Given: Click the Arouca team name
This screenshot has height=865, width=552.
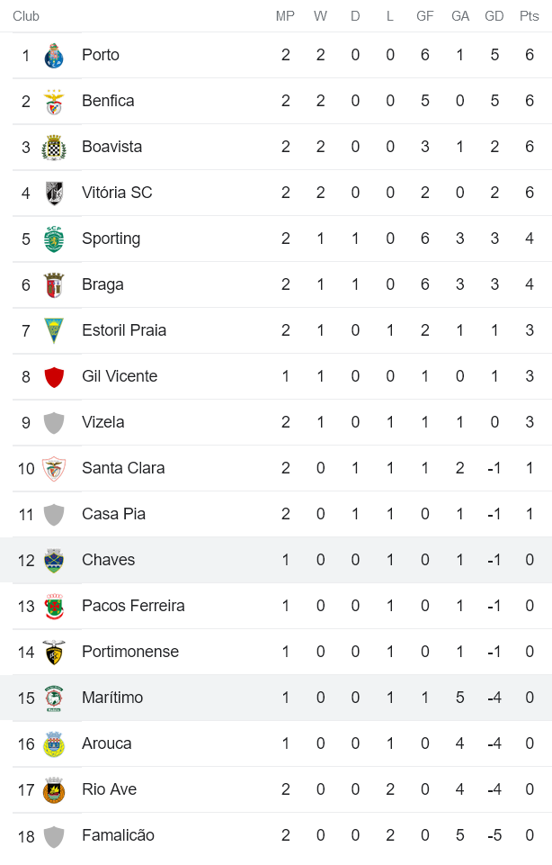Looking at the screenshot, I should 106,743.
